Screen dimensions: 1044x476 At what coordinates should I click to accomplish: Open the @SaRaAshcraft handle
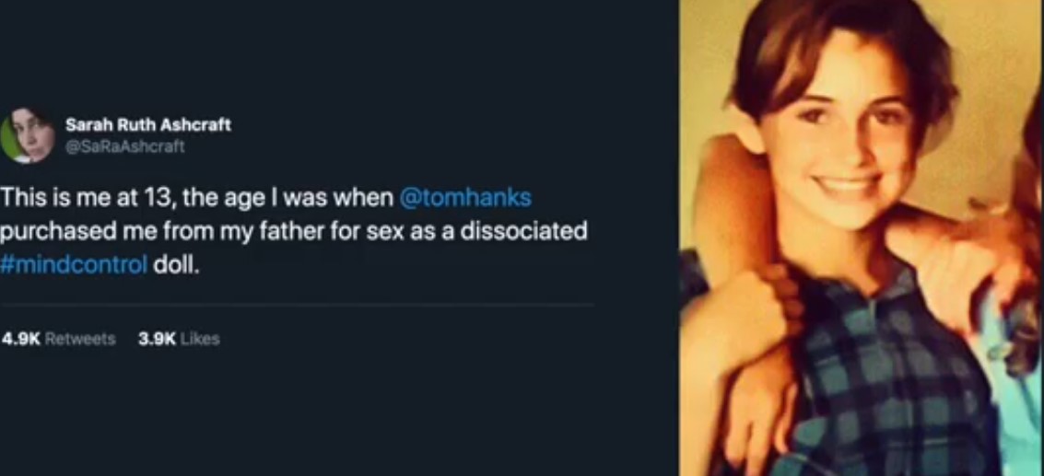point(124,146)
